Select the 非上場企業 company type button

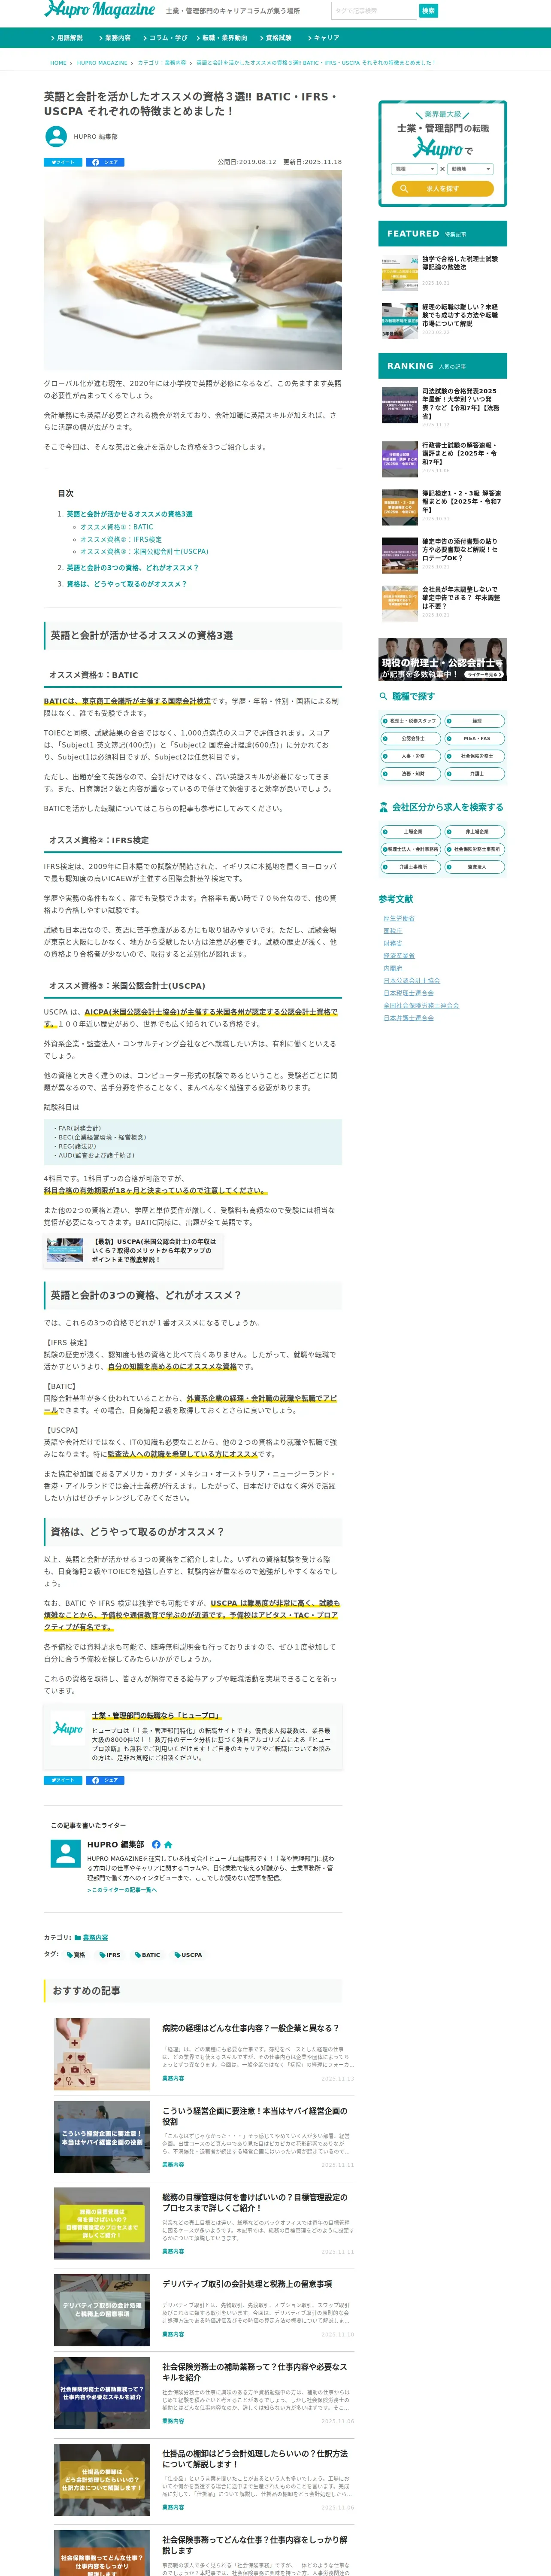[x=475, y=832]
